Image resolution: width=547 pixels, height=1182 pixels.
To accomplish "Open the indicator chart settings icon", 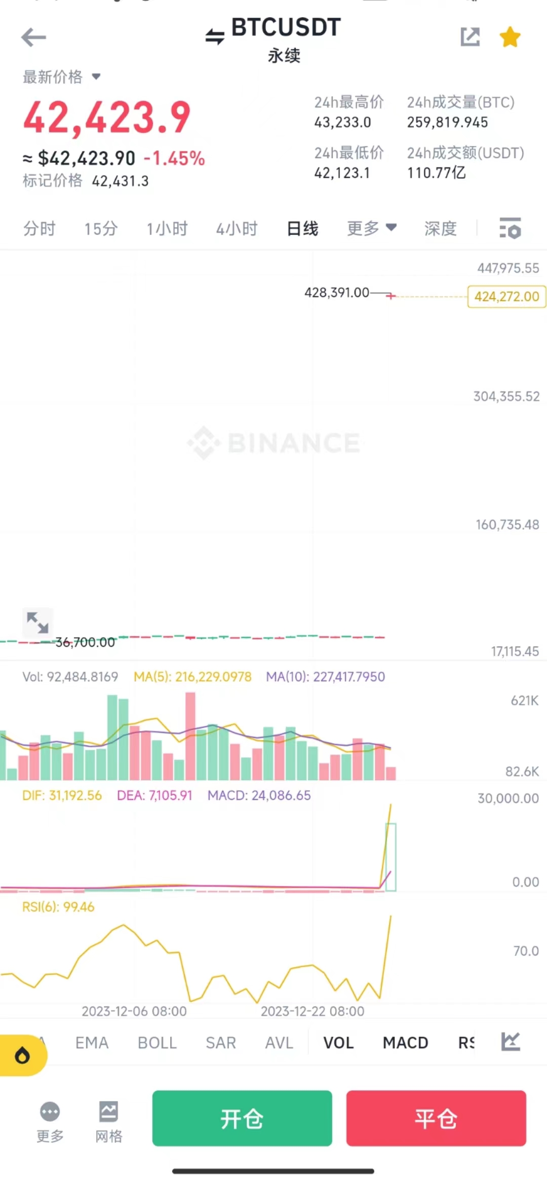I will point(511,1042).
